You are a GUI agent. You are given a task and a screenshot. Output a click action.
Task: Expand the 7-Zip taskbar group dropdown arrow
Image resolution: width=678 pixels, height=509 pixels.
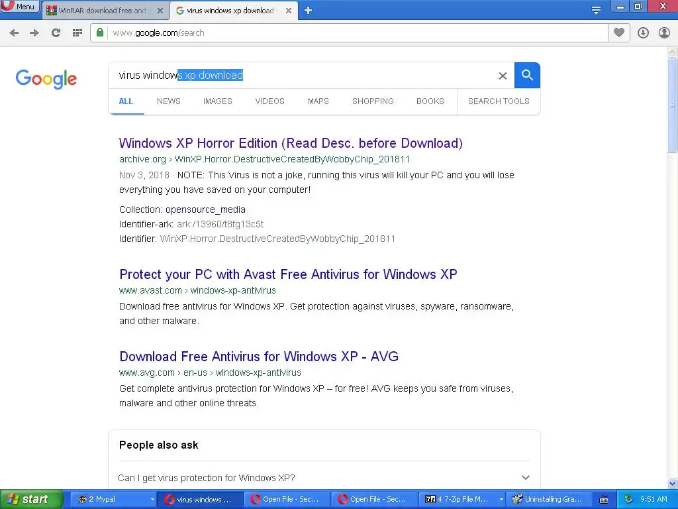pos(501,500)
